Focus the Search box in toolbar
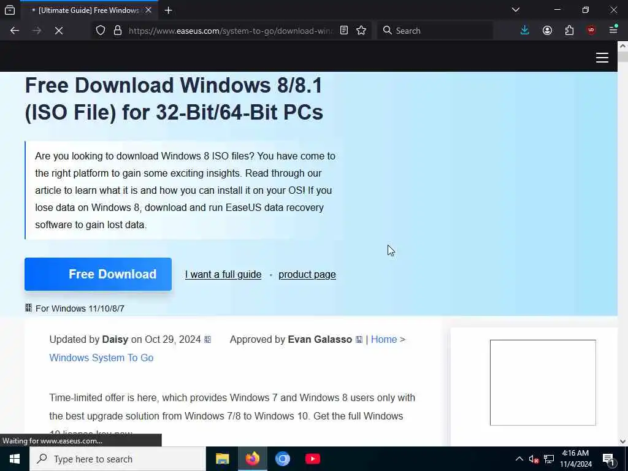Screen dimensions: 628x471 [x=435, y=31]
